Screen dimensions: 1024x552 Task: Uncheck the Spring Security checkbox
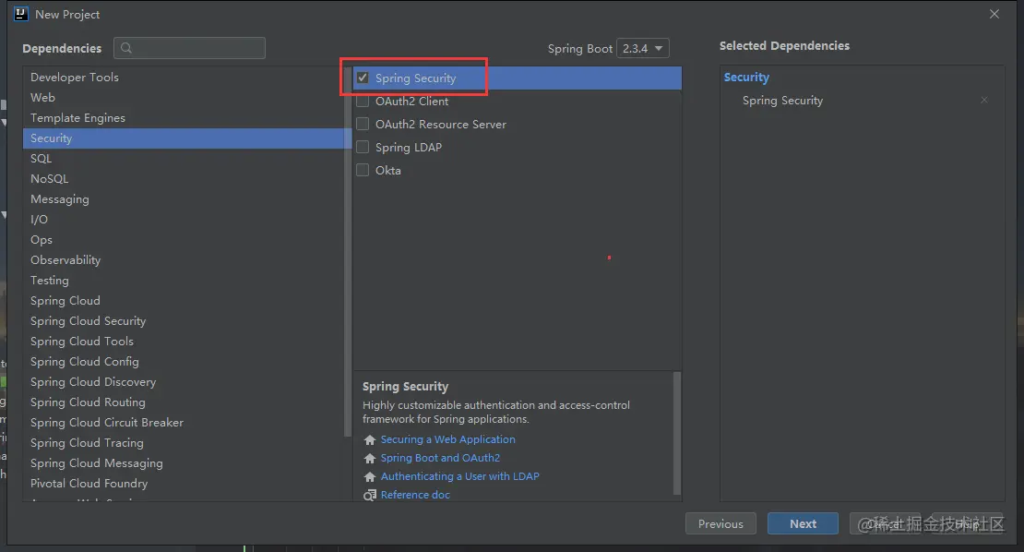(x=363, y=78)
